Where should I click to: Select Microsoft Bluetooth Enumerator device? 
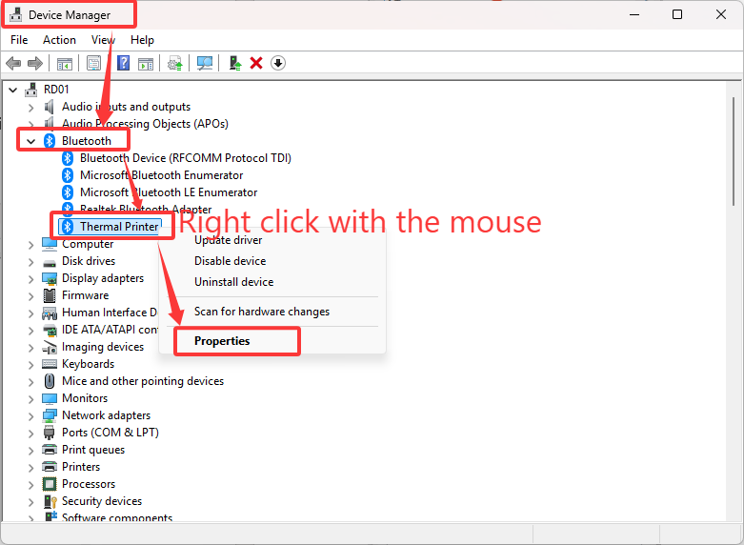161,175
